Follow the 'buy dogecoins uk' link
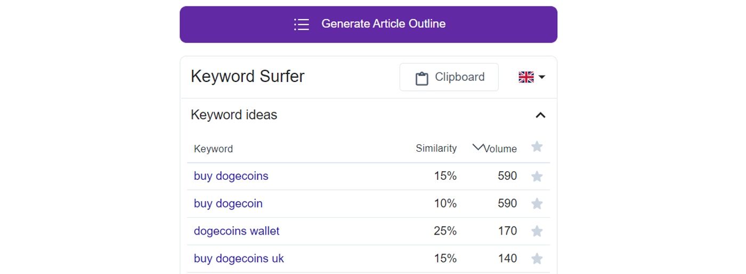The width and height of the screenshot is (746, 274). (239, 259)
